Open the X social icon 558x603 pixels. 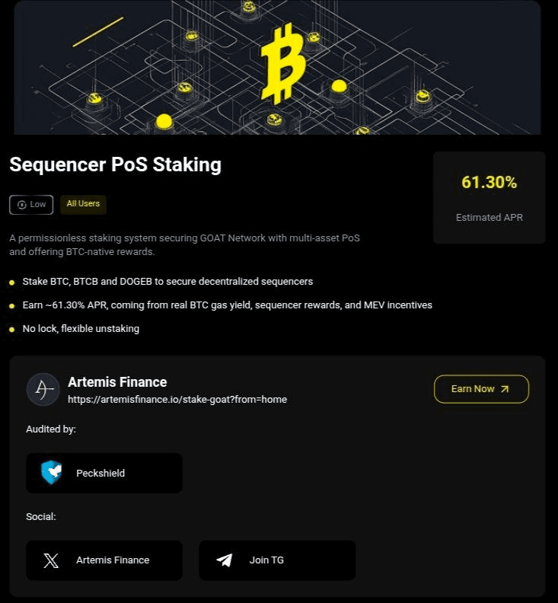click(x=51, y=560)
